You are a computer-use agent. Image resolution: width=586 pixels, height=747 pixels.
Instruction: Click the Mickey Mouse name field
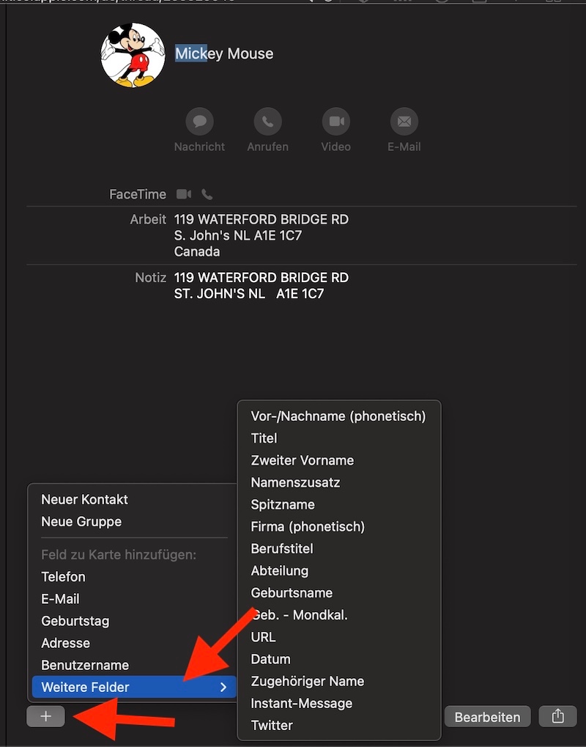tap(224, 54)
